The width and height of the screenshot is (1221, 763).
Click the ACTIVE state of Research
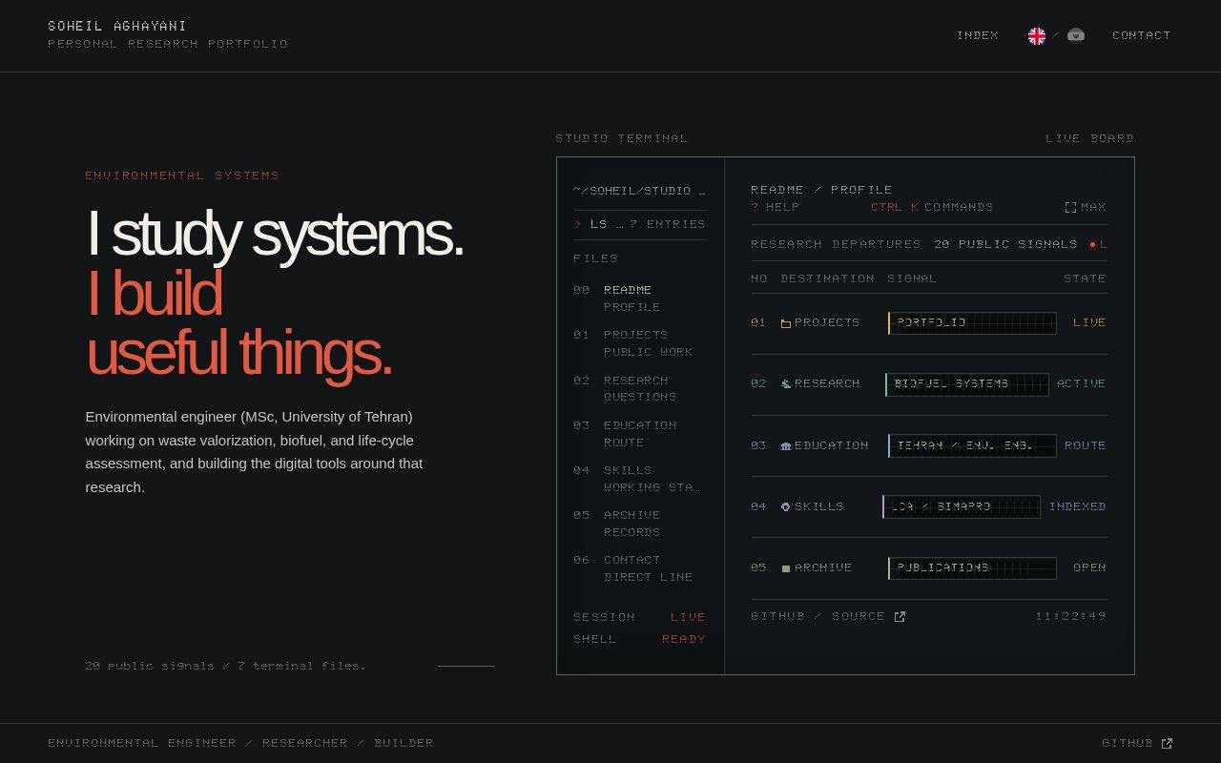pos(1082,383)
